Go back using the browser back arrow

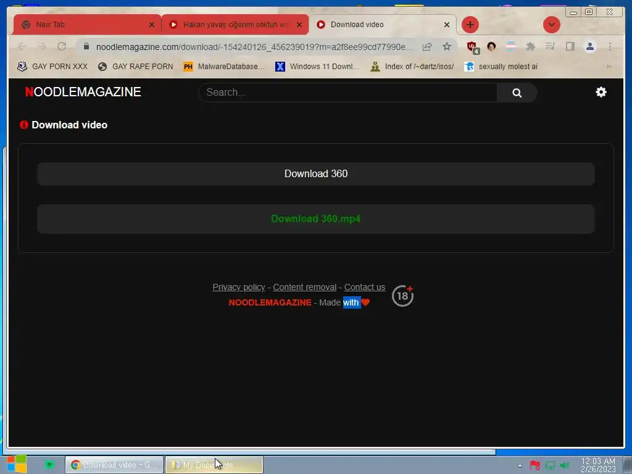pyautogui.click(x=22, y=47)
